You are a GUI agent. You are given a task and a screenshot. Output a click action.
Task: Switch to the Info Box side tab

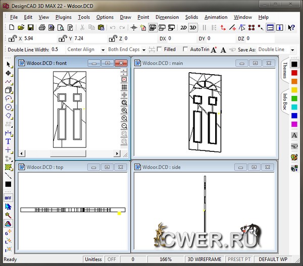tap(285, 104)
